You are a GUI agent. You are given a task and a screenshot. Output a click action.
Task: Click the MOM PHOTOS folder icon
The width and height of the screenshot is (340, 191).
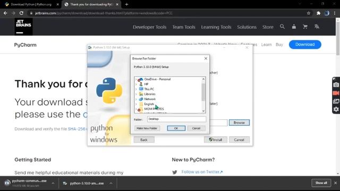click(140, 109)
